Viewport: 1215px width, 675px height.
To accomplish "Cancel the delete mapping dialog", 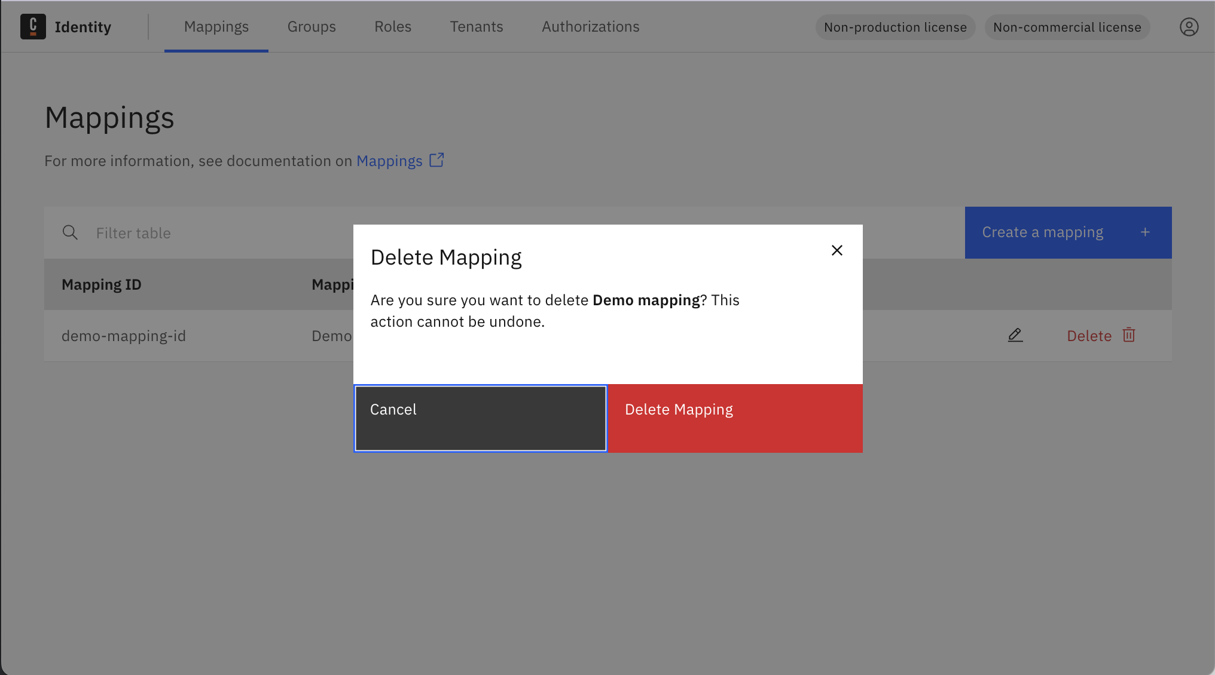I will pyautogui.click(x=480, y=418).
